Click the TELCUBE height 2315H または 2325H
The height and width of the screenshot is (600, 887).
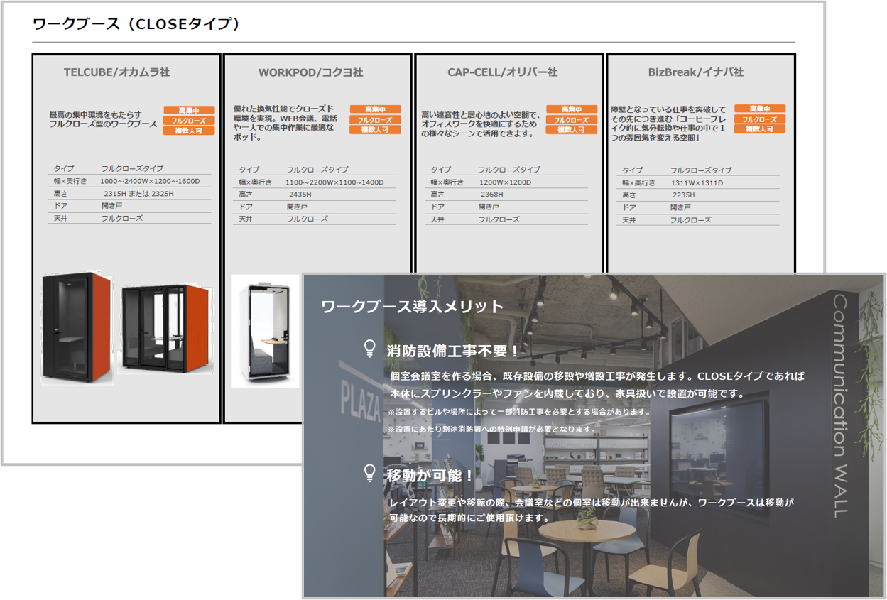138,194
